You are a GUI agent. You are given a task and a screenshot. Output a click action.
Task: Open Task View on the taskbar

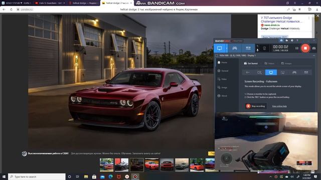point(78,176)
